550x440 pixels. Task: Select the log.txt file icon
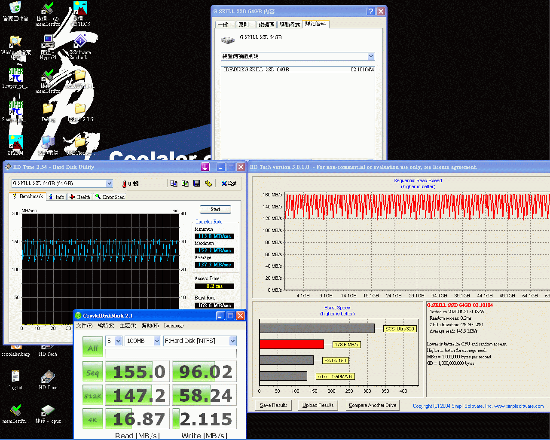click(x=15, y=379)
